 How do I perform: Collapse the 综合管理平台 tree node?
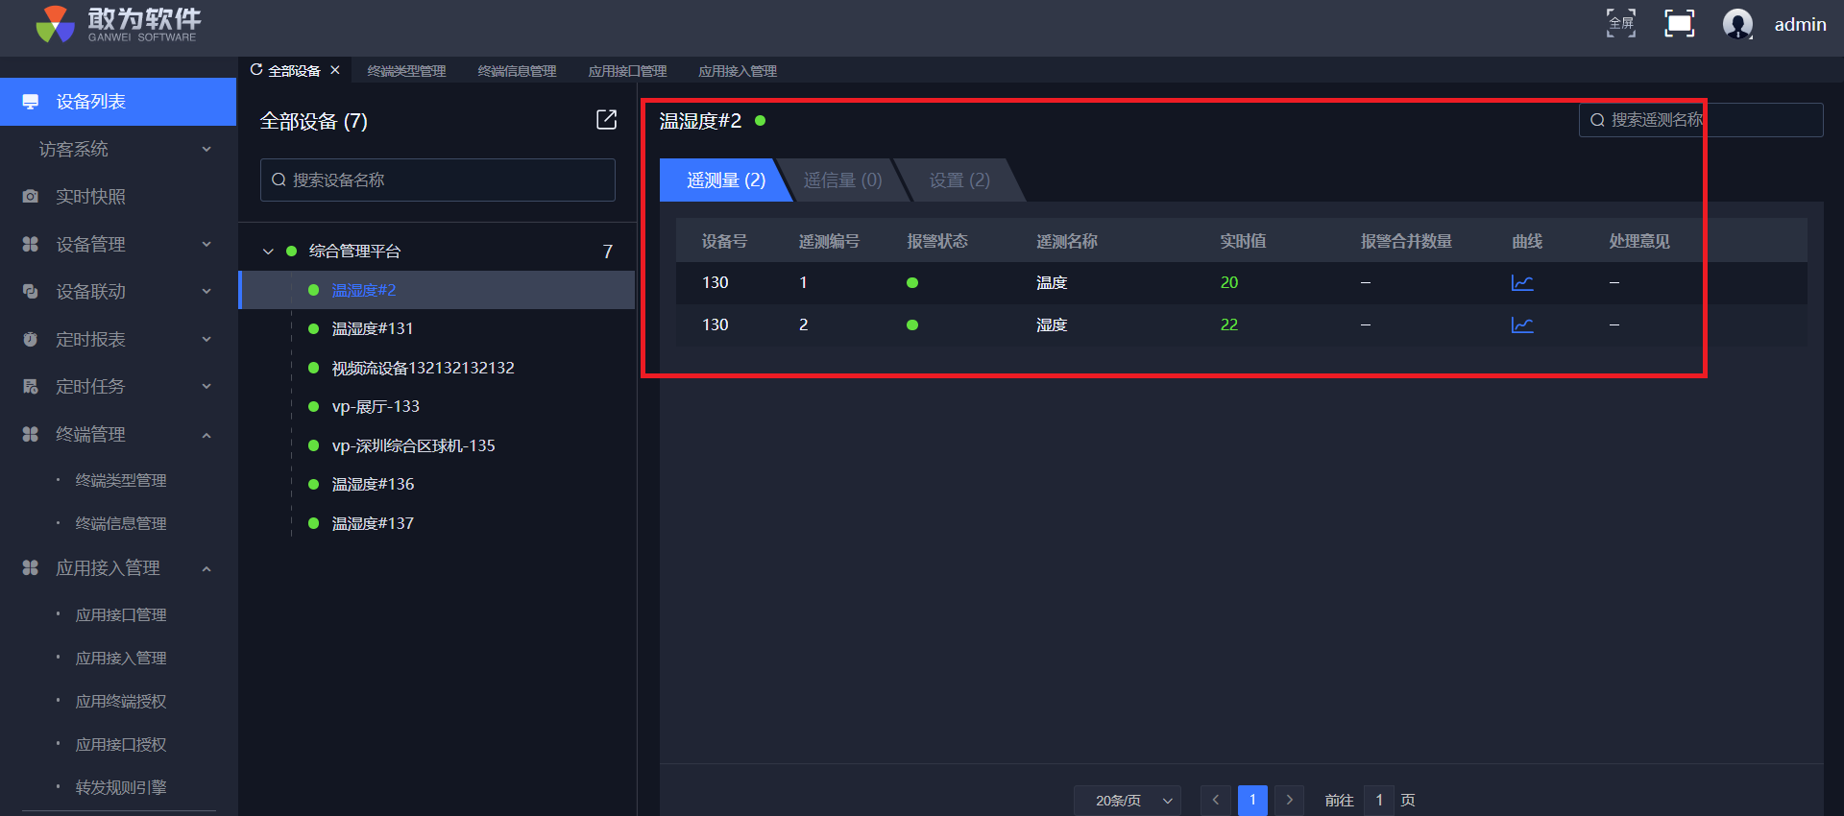coord(268,252)
